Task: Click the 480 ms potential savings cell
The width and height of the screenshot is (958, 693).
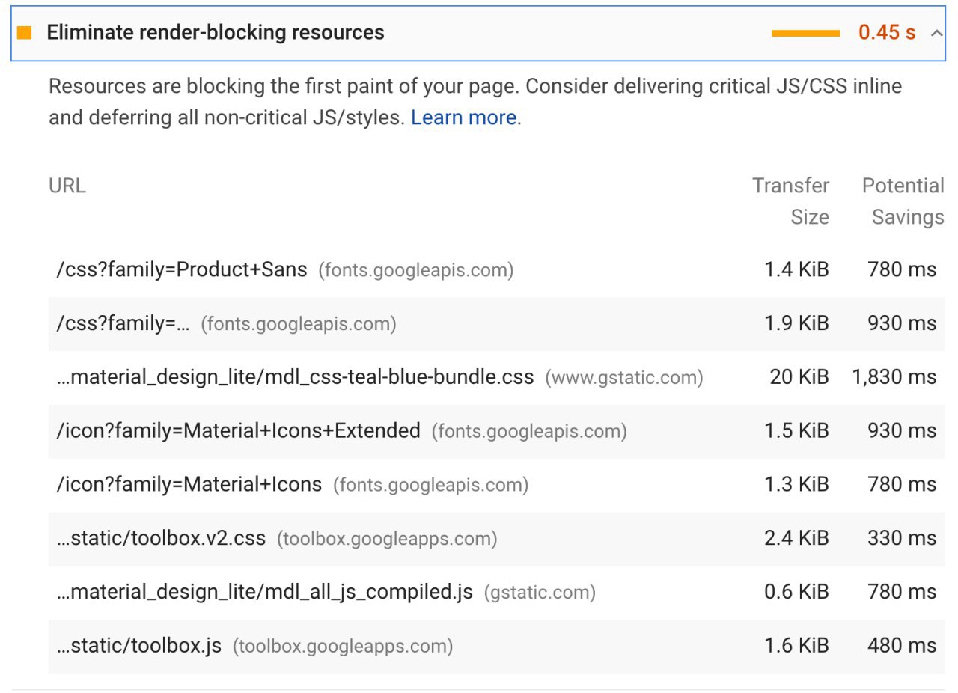Action: tap(902, 646)
